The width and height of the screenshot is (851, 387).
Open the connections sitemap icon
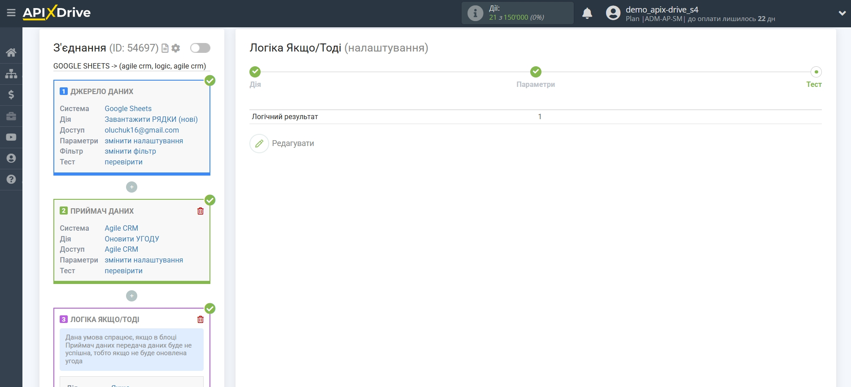coord(11,73)
